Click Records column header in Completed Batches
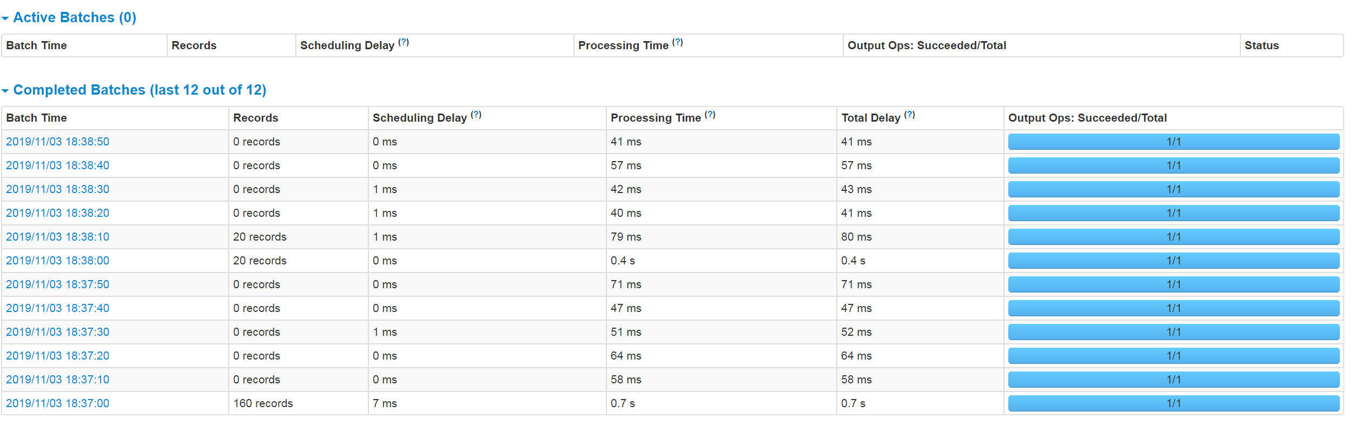 pos(255,118)
